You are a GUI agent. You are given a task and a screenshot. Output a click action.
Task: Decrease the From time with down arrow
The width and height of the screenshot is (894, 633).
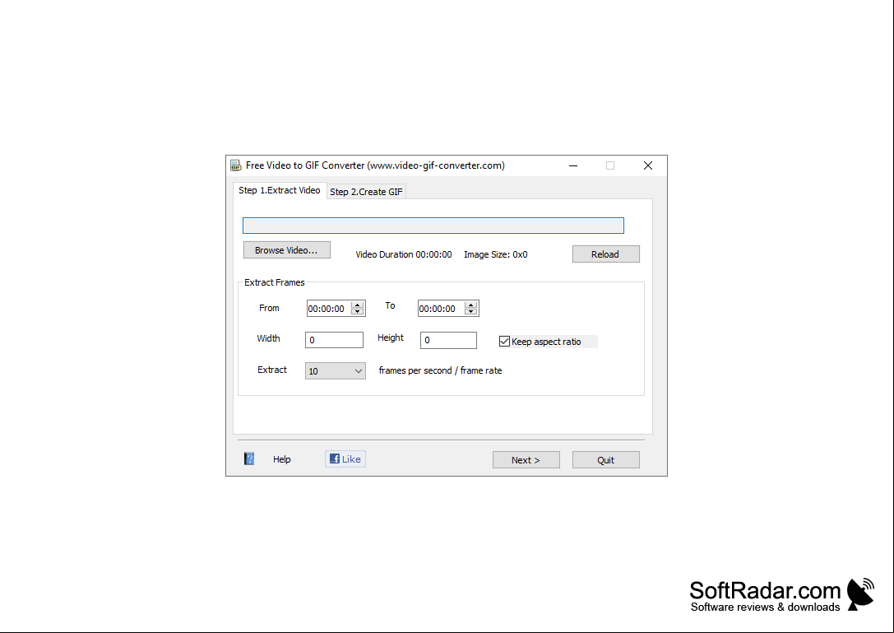pos(358,312)
